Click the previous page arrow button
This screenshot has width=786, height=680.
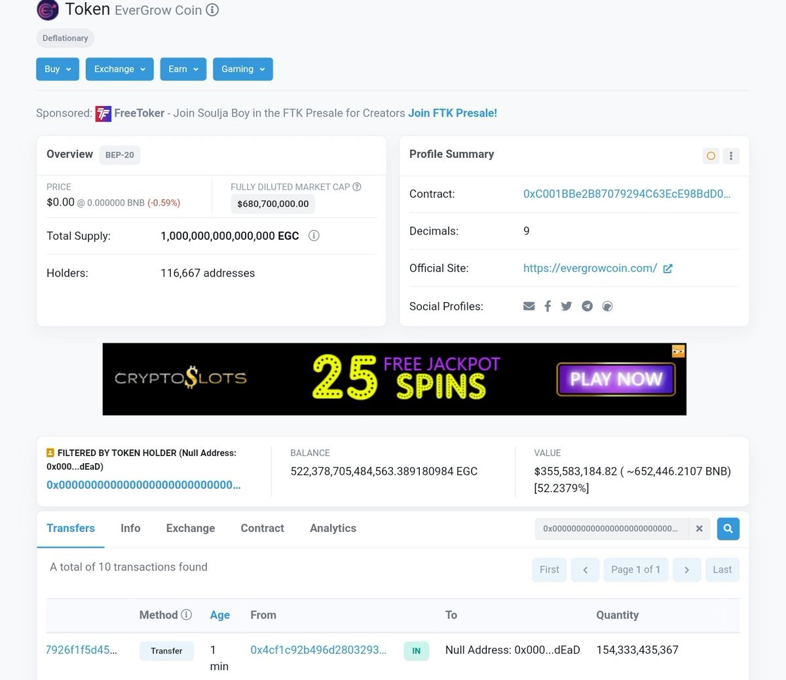(x=586, y=570)
